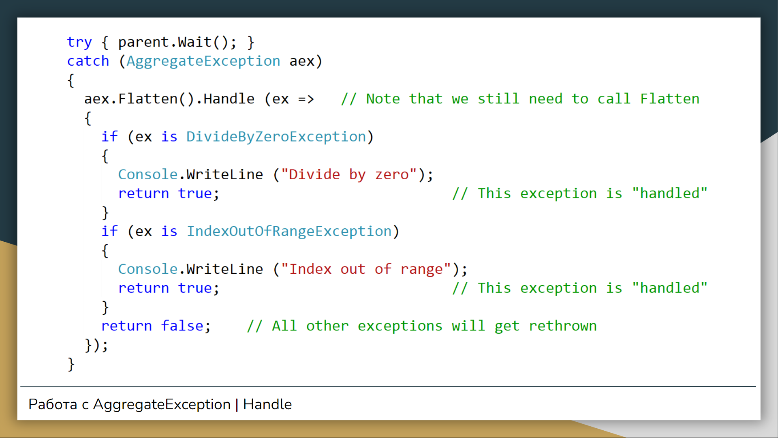Click the closing }); line of Handle
This screenshot has height=438, width=778.
pyautogui.click(x=96, y=345)
